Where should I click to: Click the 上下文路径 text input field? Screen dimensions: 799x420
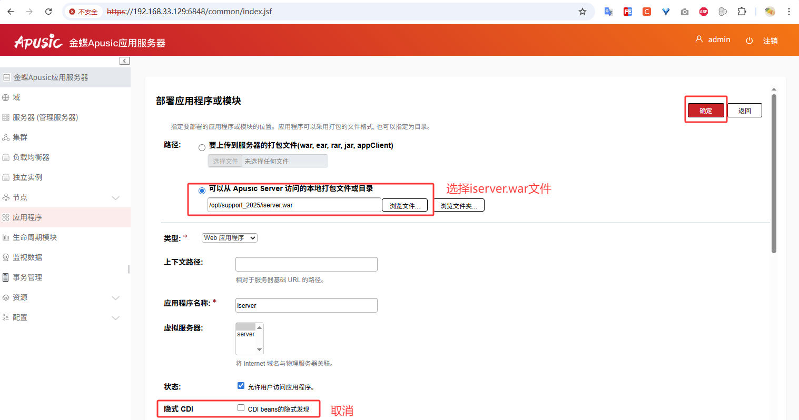[x=307, y=264]
